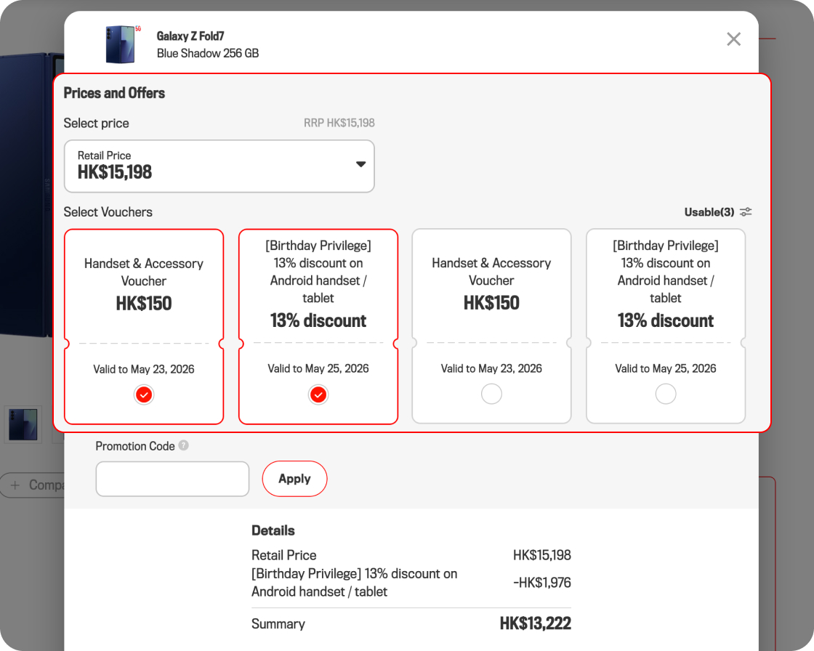814x651 pixels.
Task: Select the second Handset & Accessory Voucher circle
Action: tap(491, 394)
